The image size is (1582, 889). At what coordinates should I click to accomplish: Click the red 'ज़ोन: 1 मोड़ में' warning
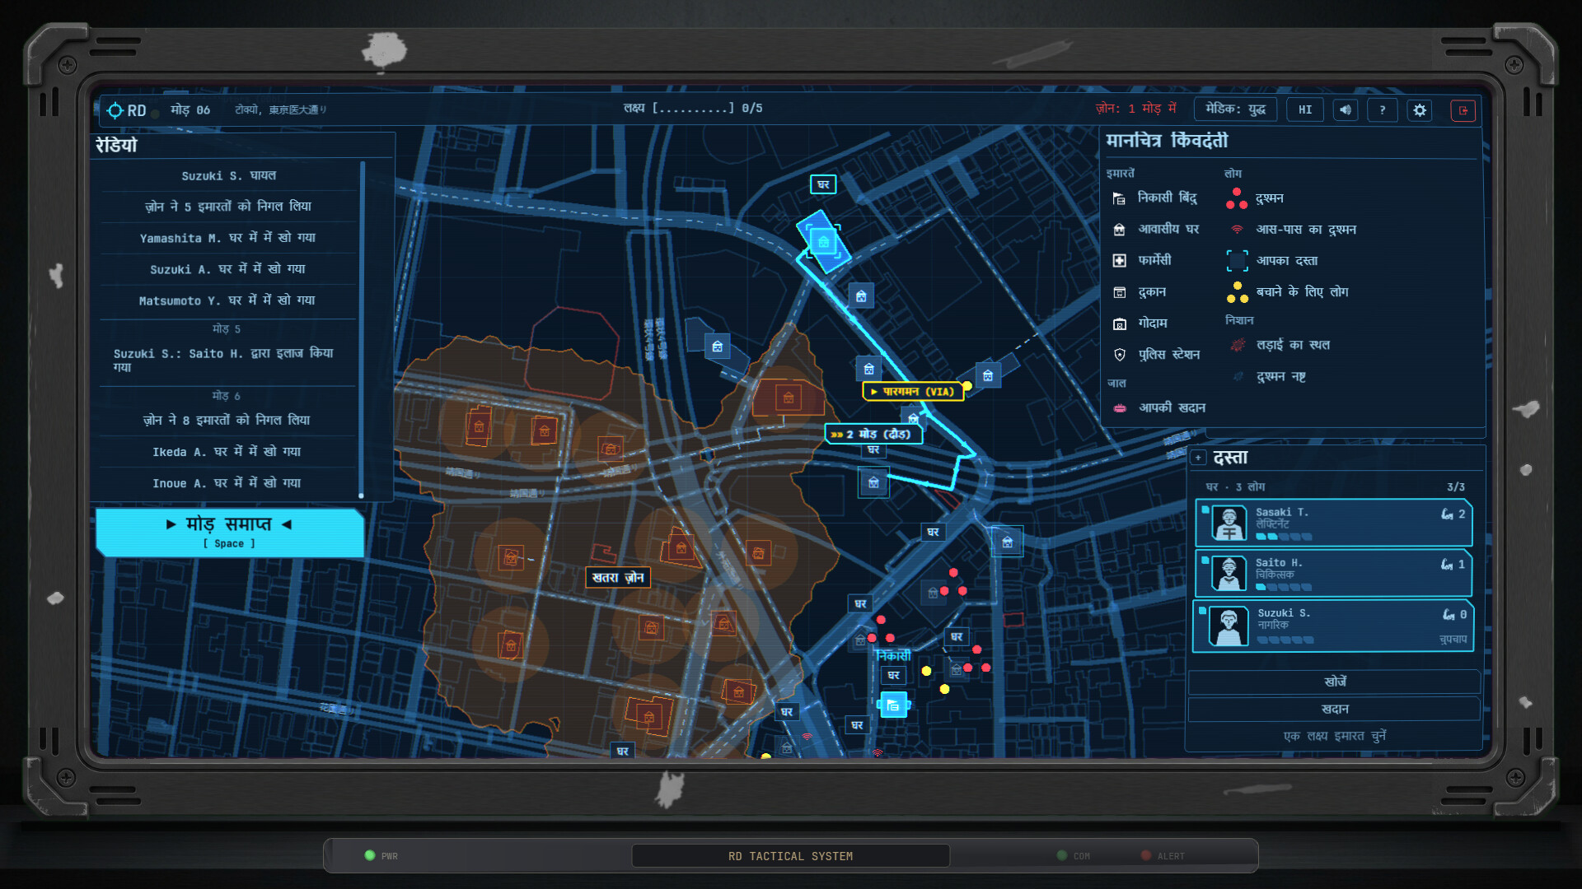point(1135,109)
